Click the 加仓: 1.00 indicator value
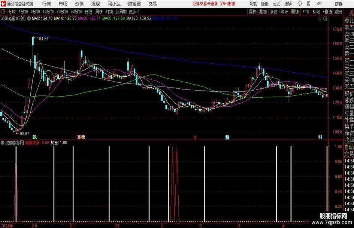The image size is (354, 228). pyautogui.click(x=59, y=143)
